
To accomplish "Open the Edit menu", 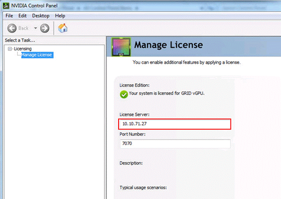I will coord(22,16).
